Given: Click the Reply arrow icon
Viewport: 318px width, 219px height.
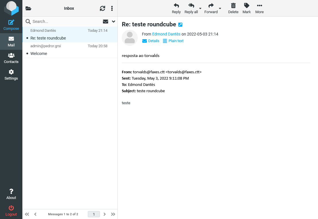Looking at the screenshot, I should (176, 6).
